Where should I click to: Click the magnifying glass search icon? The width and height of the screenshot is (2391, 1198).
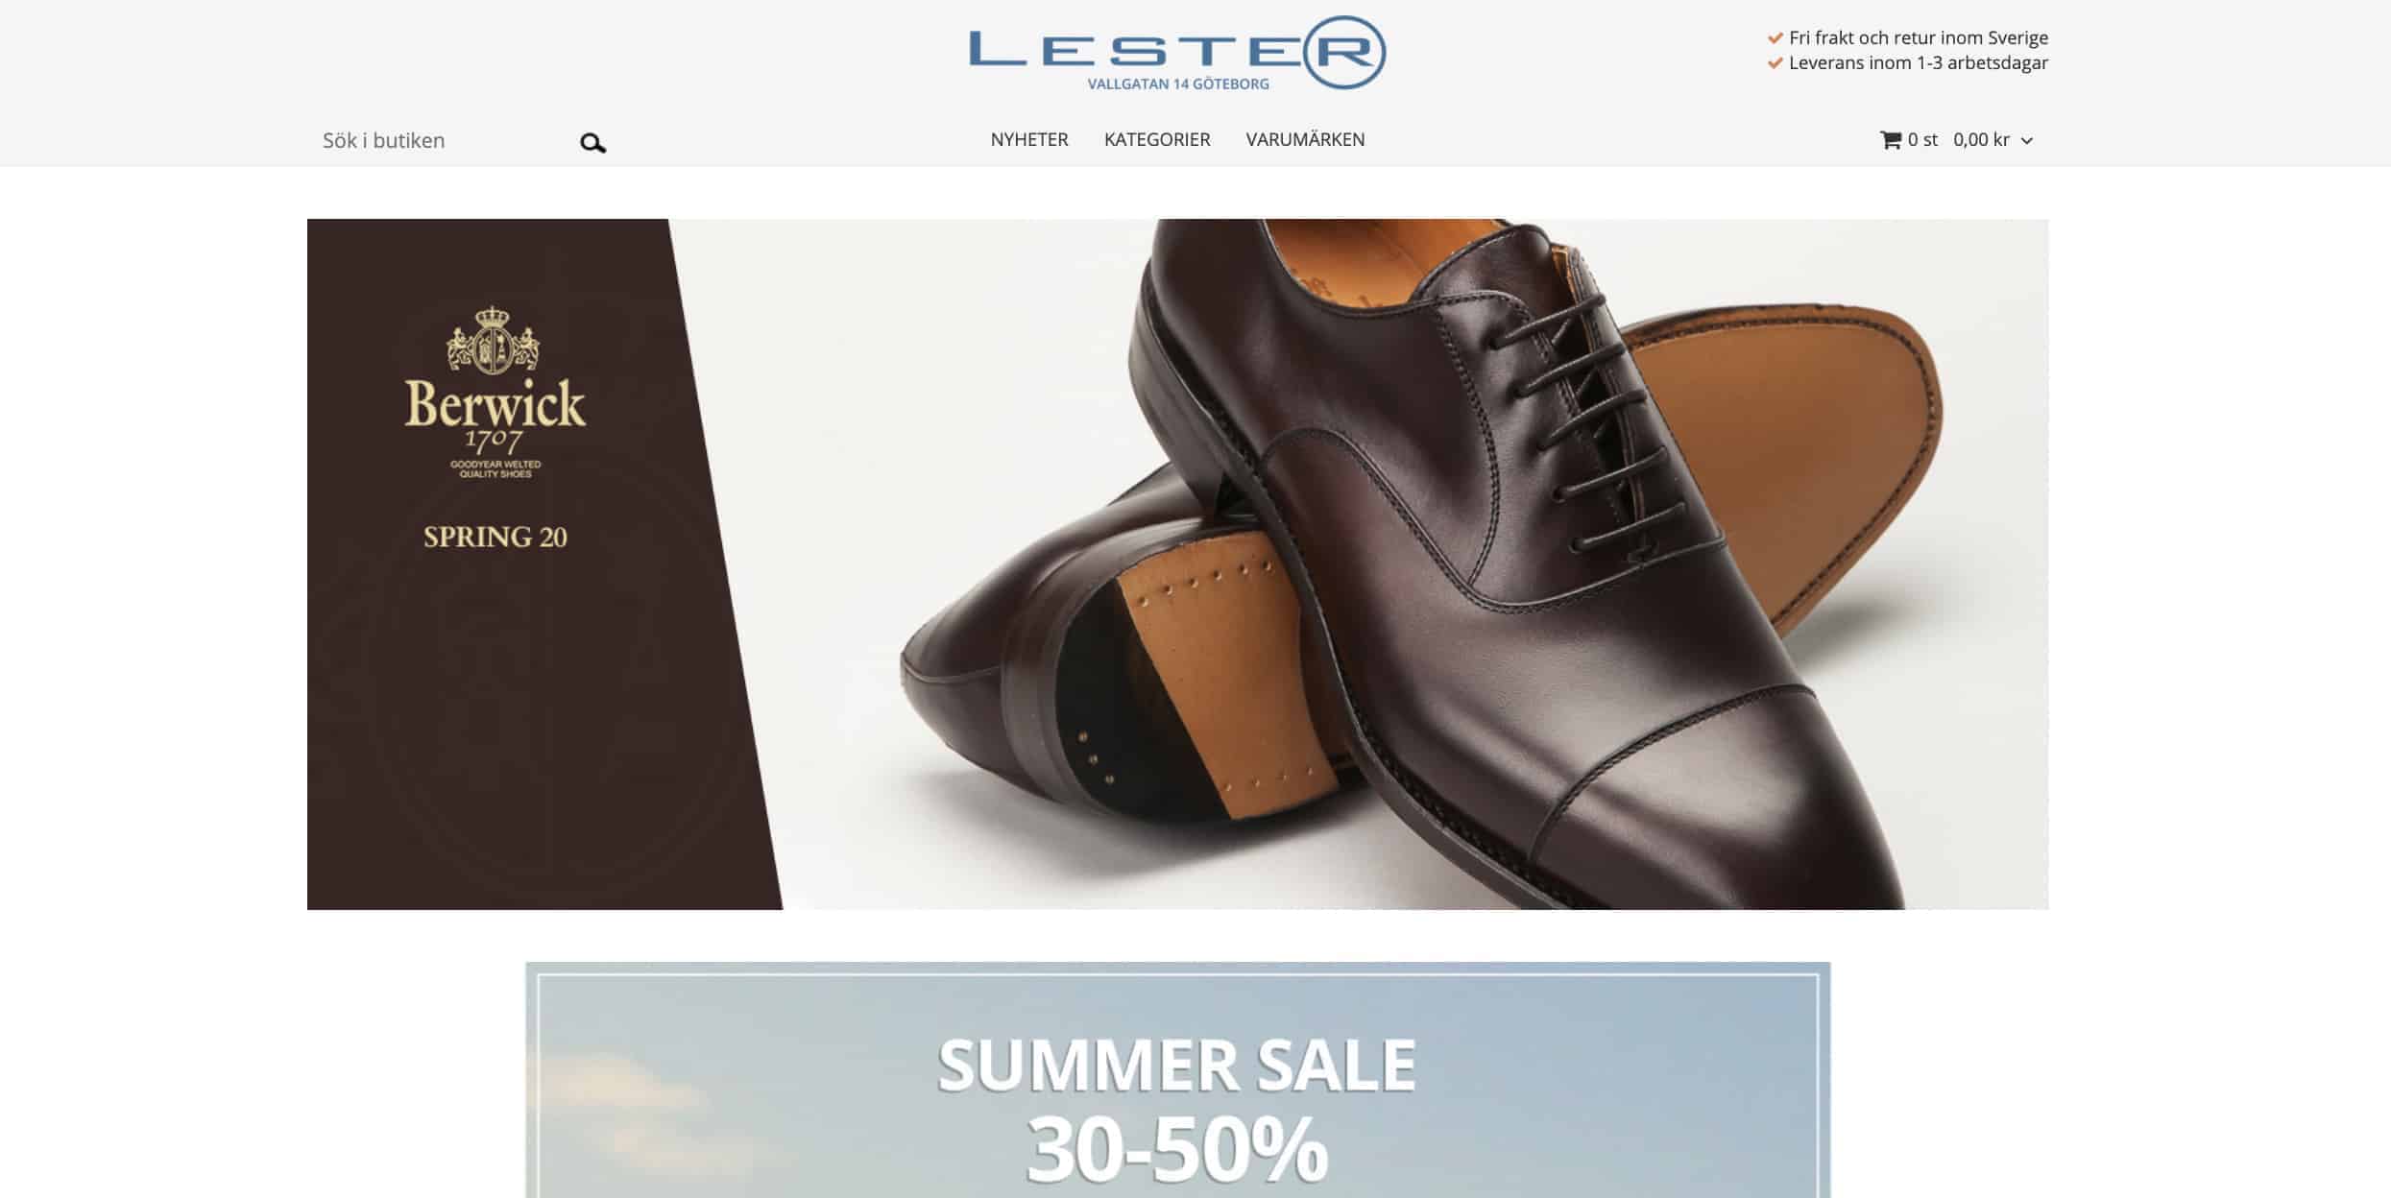click(592, 143)
